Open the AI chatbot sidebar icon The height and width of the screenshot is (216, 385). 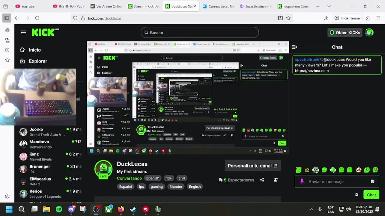tap(7, 30)
